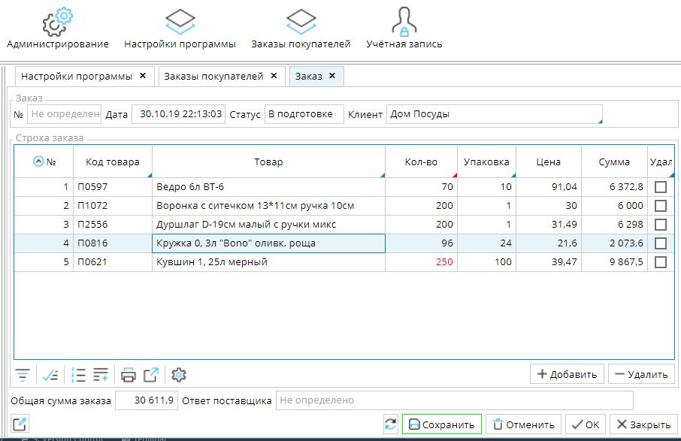Tick delete checkbox for Кувшин 1,25л row

pyautogui.click(x=660, y=262)
